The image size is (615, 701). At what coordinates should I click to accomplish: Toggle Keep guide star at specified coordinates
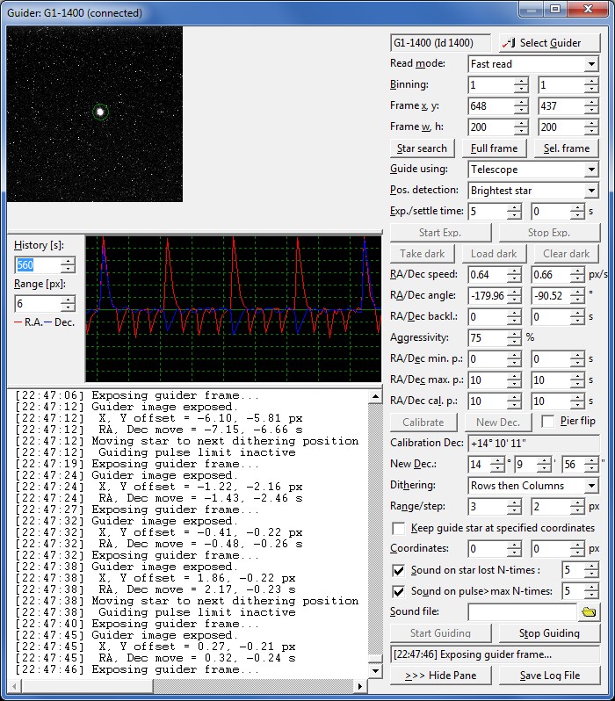pyautogui.click(x=399, y=528)
